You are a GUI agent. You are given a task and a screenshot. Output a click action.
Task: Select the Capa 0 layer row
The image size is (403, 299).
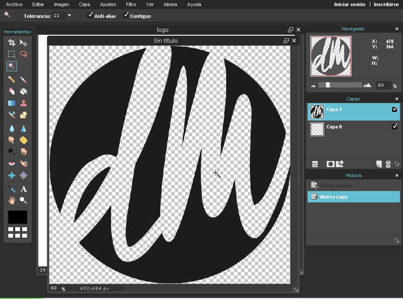354,129
